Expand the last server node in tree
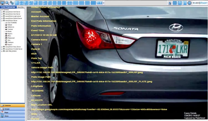Screen dimensions: 208x121 coord(2,51)
